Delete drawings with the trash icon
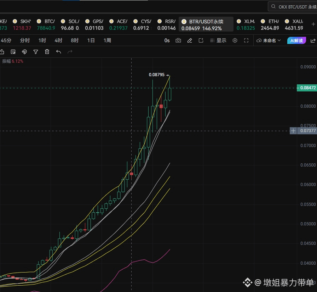Screen dimensions: 317x292 (x=47, y=52)
